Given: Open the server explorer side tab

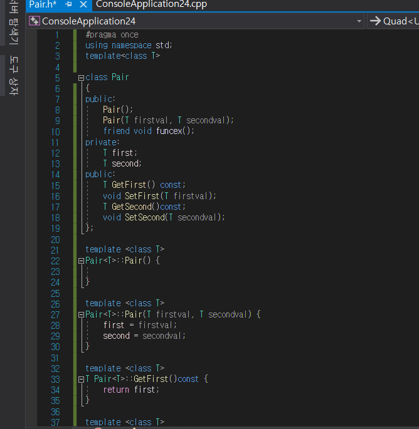Looking at the screenshot, I should [x=13, y=23].
